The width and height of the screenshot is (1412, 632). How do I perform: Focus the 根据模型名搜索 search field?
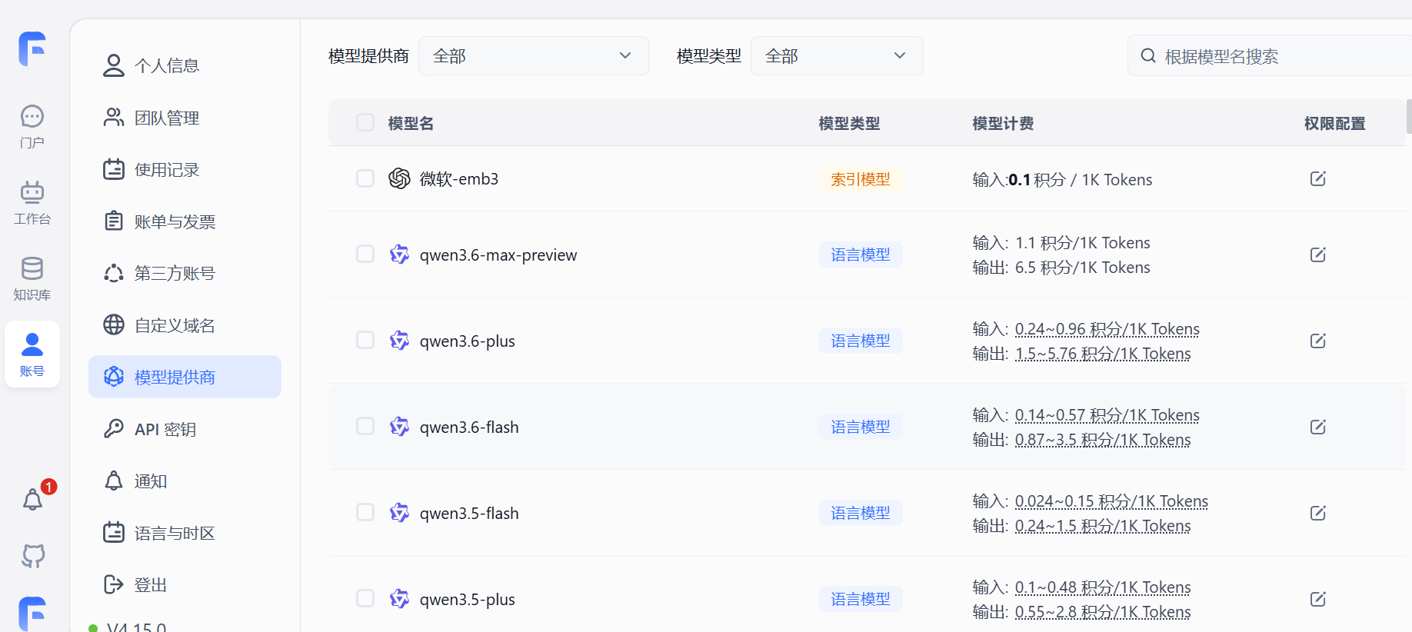tap(1270, 56)
